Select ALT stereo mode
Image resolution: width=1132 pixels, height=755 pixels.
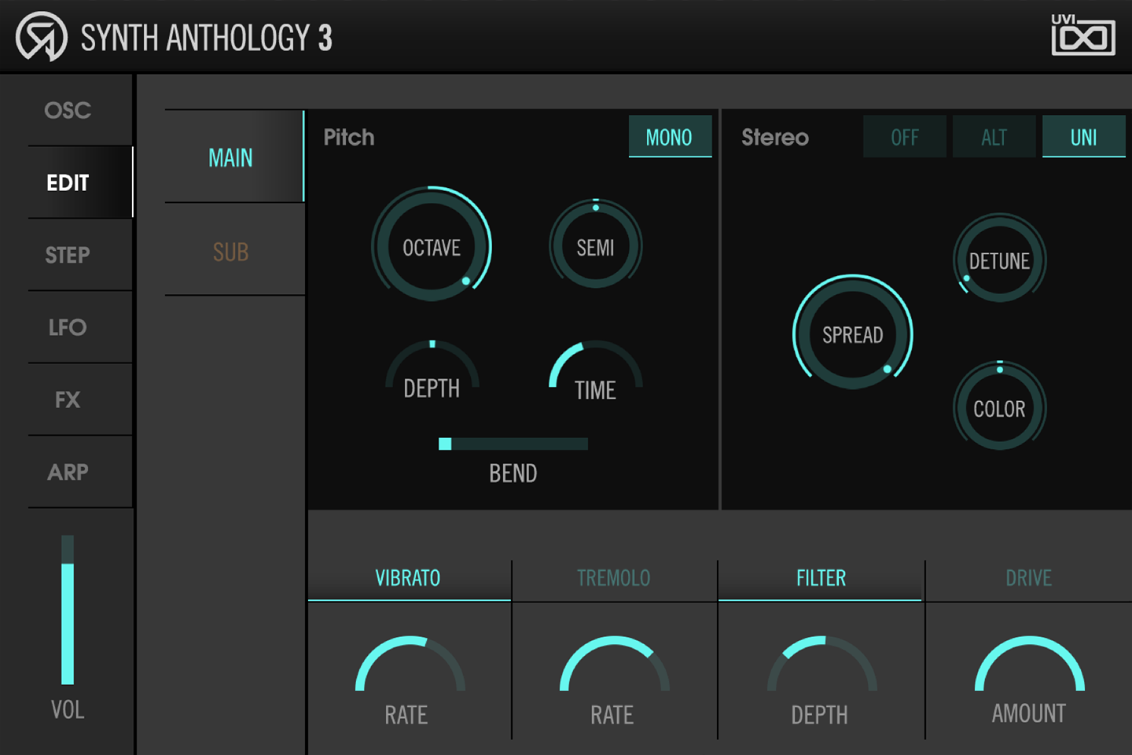(x=993, y=136)
